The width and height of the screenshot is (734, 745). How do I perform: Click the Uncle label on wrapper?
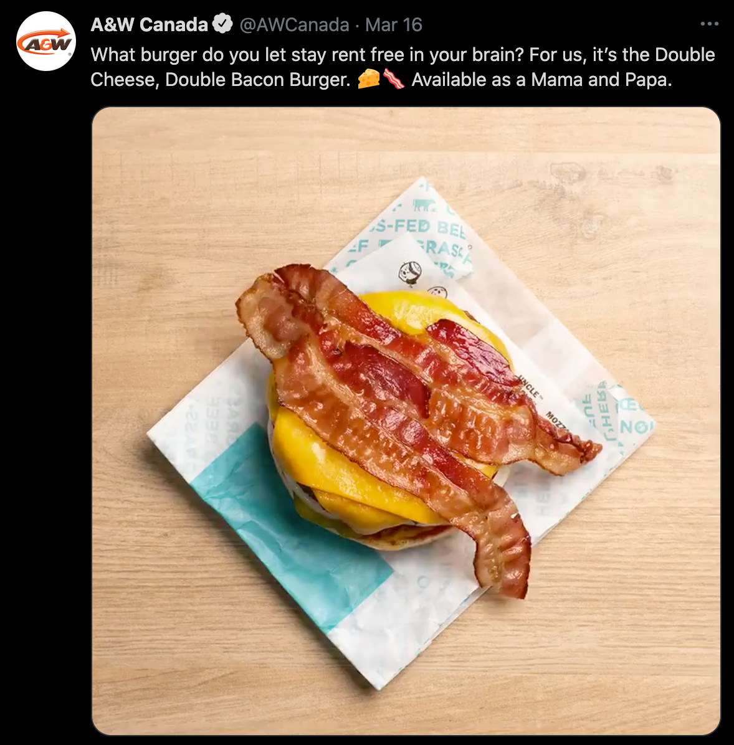point(529,386)
